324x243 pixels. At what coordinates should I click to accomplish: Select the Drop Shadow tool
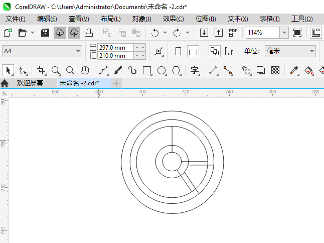(x=261, y=70)
